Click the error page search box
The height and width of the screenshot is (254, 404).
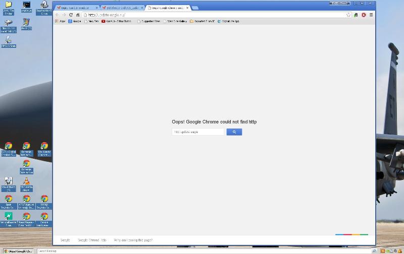pos(198,132)
